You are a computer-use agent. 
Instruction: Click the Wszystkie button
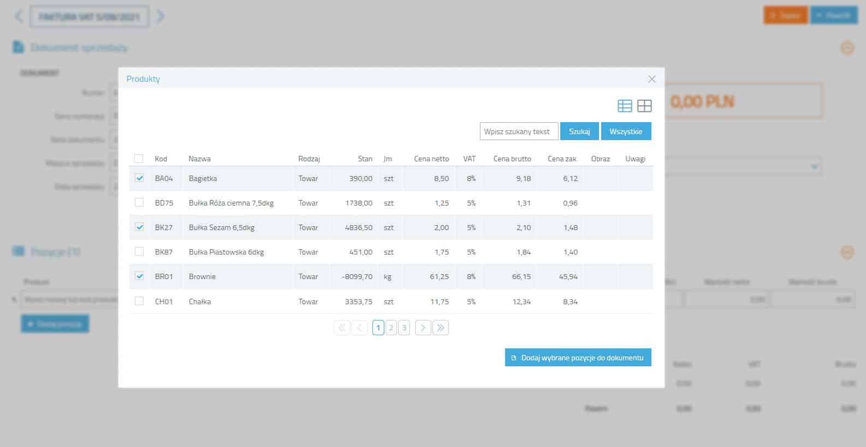(626, 131)
